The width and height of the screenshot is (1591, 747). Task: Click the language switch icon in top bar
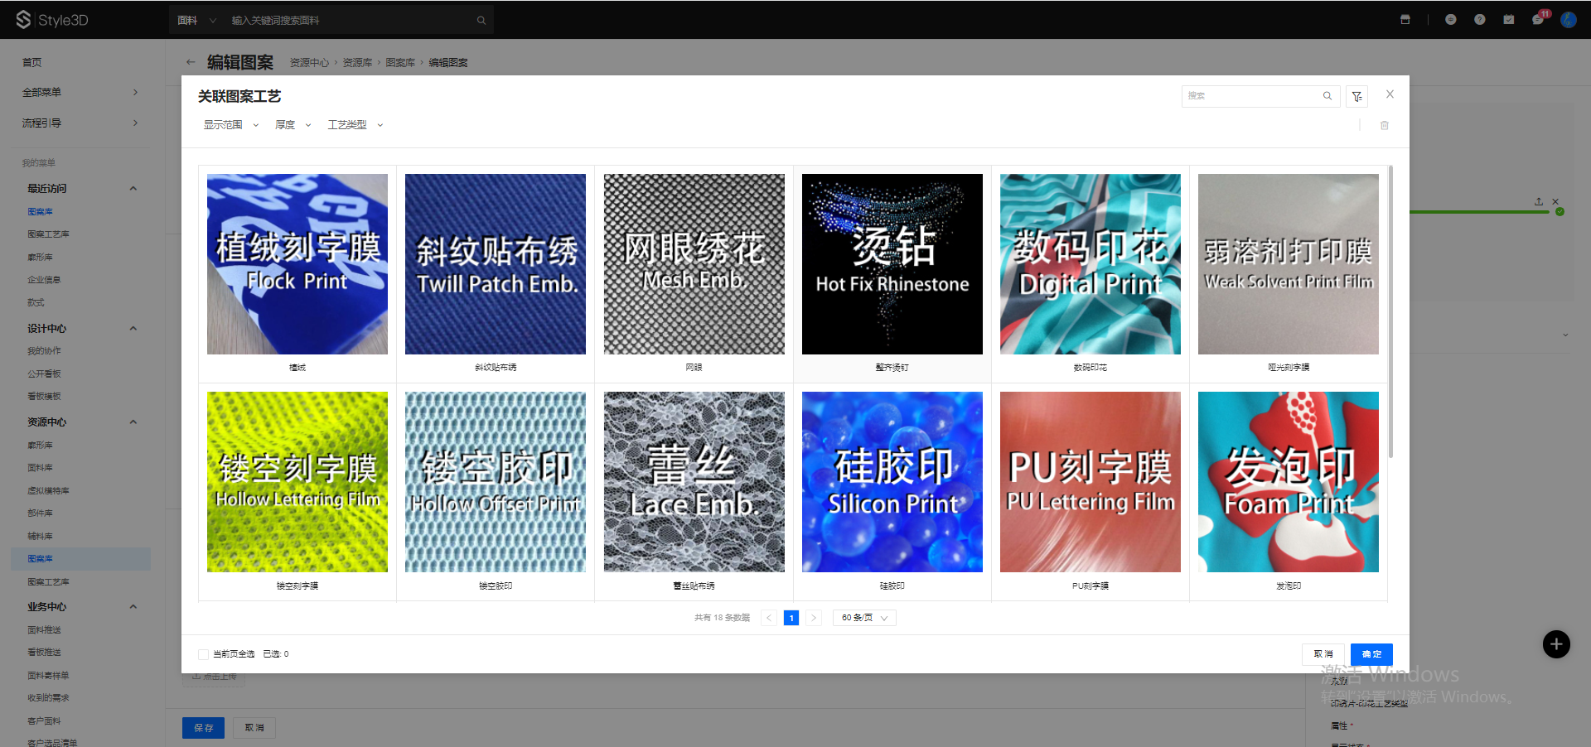1450,20
